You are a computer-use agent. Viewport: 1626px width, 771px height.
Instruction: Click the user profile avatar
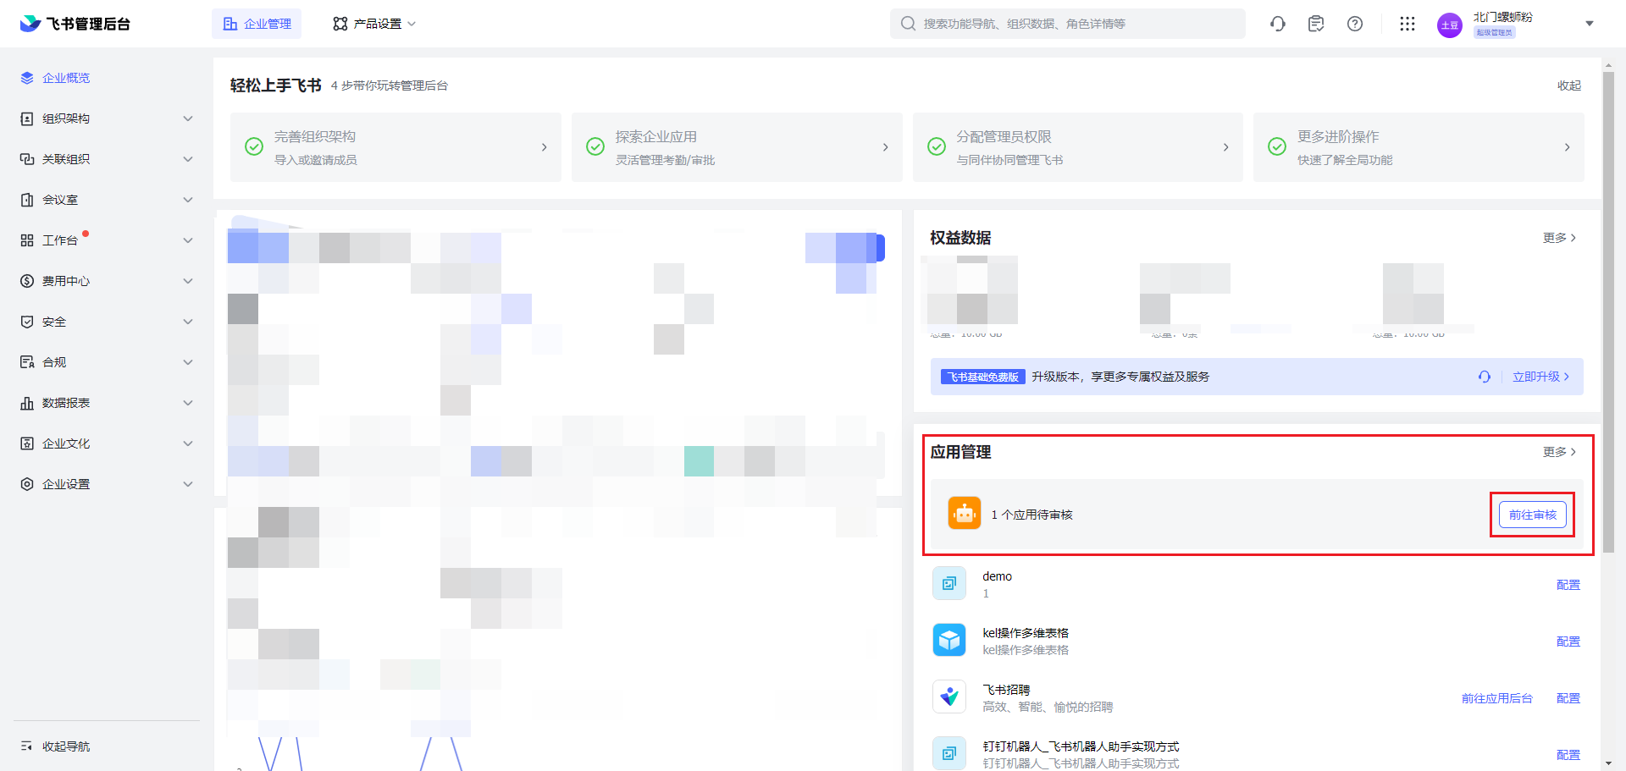pos(1450,25)
